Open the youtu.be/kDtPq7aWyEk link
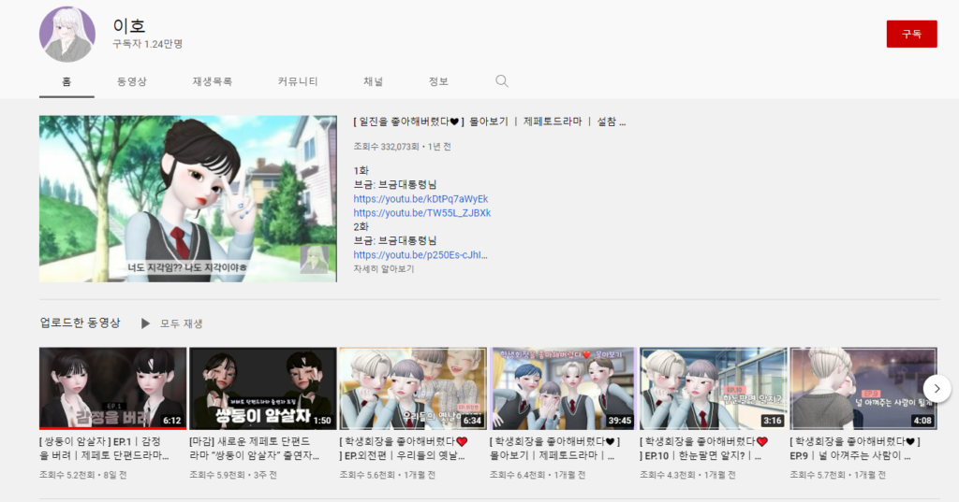This screenshot has width=959, height=502. 420,199
